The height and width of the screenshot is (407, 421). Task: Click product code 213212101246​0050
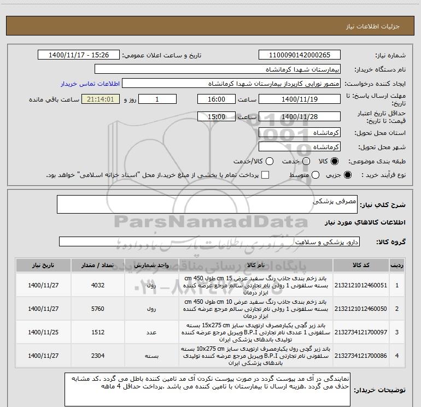(361, 309)
